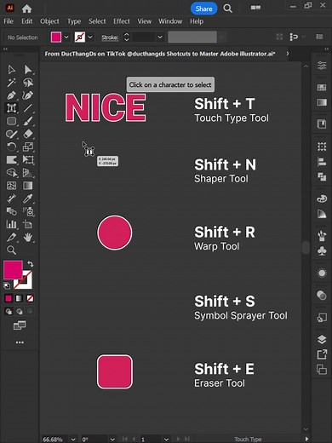Click the pink fill swatch in toolbar
The image size is (332, 443).
pos(13,270)
